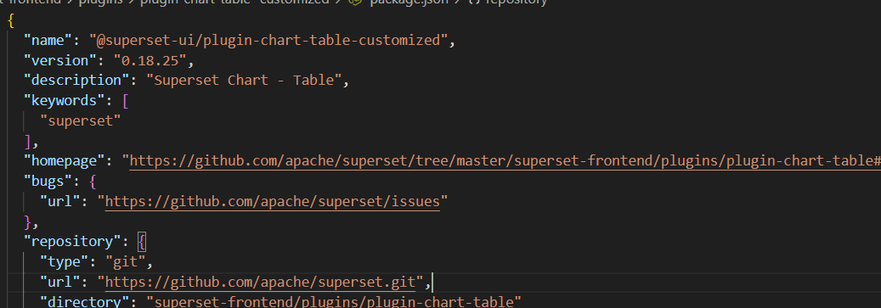
Task: Click the opening brace after "repository"
Action: [142, 242]
